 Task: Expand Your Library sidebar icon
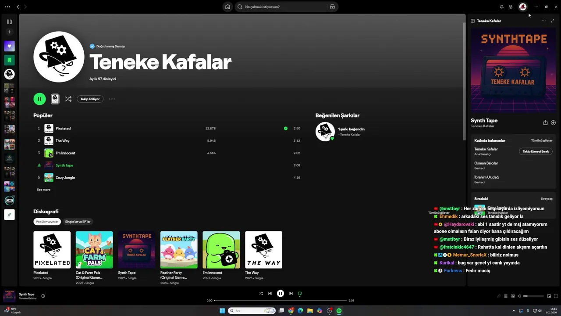pos(9,22)
